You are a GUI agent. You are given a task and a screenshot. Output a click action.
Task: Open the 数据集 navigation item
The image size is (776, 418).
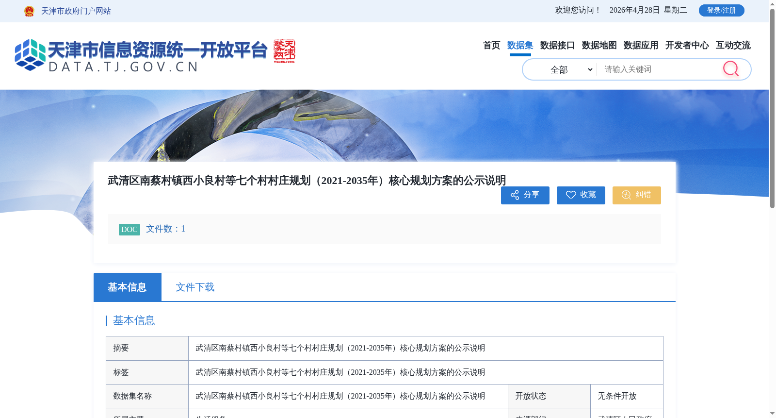(520, 45)
